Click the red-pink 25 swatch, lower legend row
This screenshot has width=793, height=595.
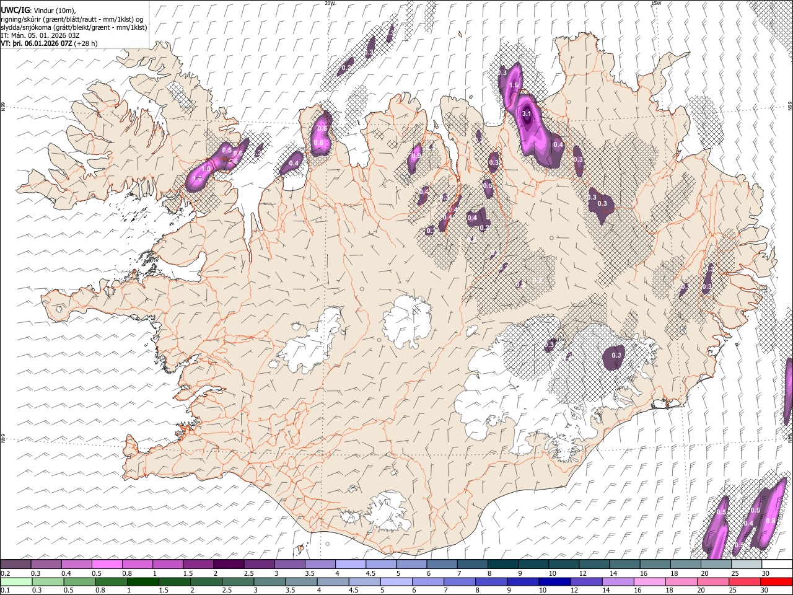point(744,581)
